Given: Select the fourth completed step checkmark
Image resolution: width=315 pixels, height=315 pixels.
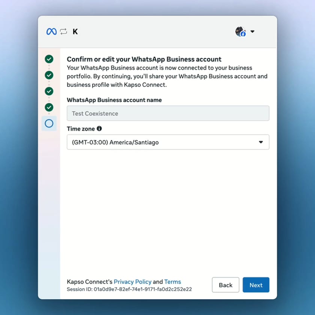Looking at the screenshot, I should 49,107.
